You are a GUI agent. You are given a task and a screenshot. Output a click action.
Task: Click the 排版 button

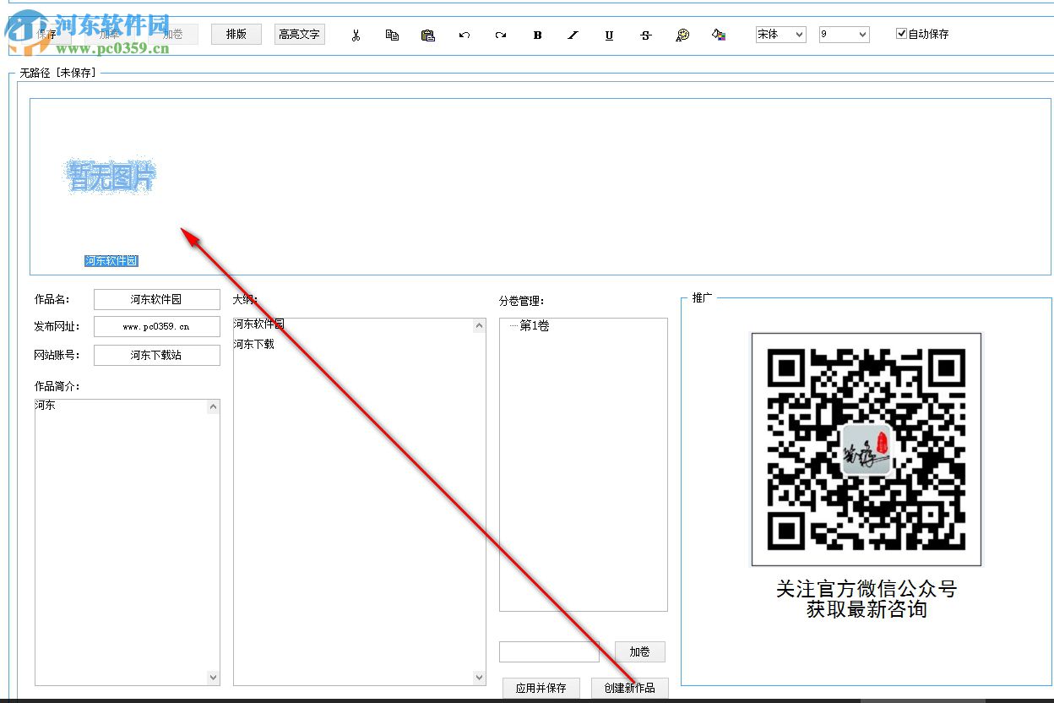tap(236, 34)
